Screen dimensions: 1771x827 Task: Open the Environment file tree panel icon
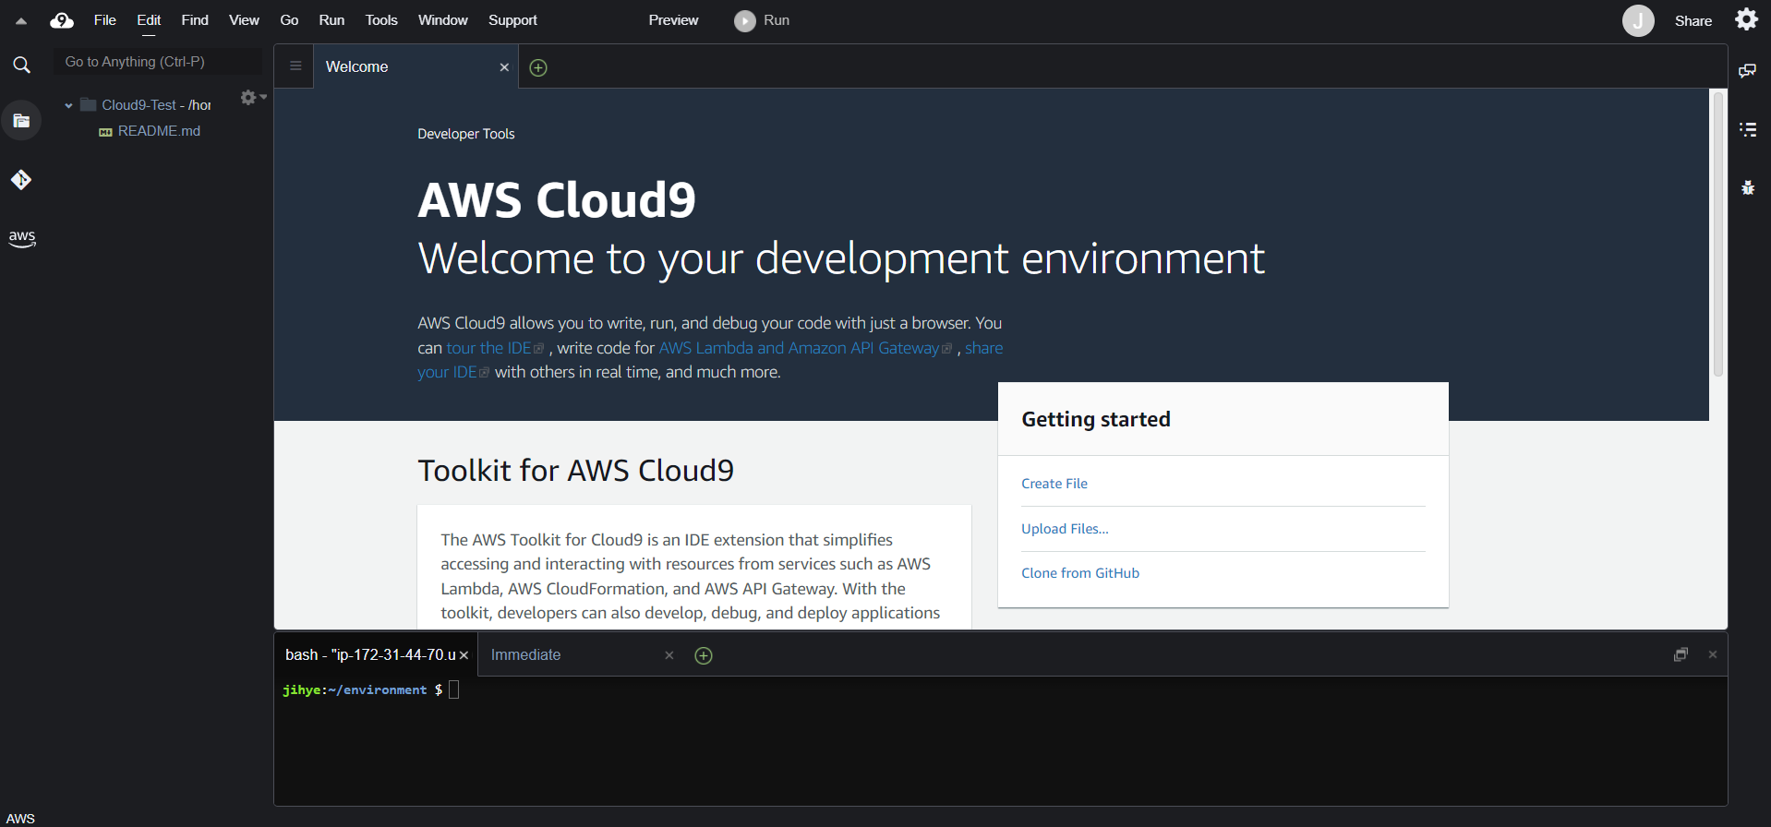pyautogui.click(x=21, y=121)
